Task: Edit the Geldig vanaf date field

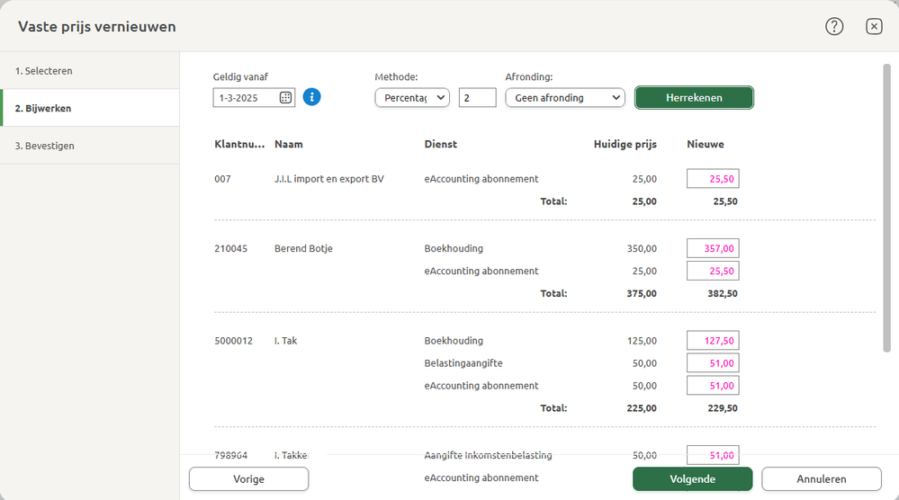Action: pyautogui.click(x=247, y=97)
